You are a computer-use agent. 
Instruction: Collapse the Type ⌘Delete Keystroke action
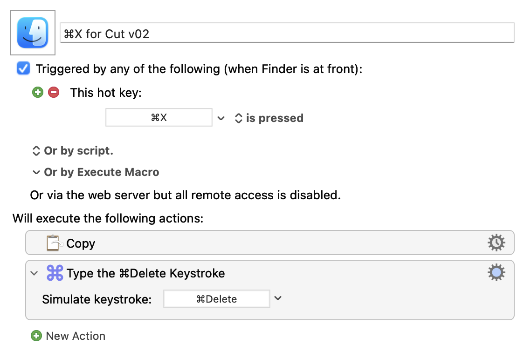point(34,273)
